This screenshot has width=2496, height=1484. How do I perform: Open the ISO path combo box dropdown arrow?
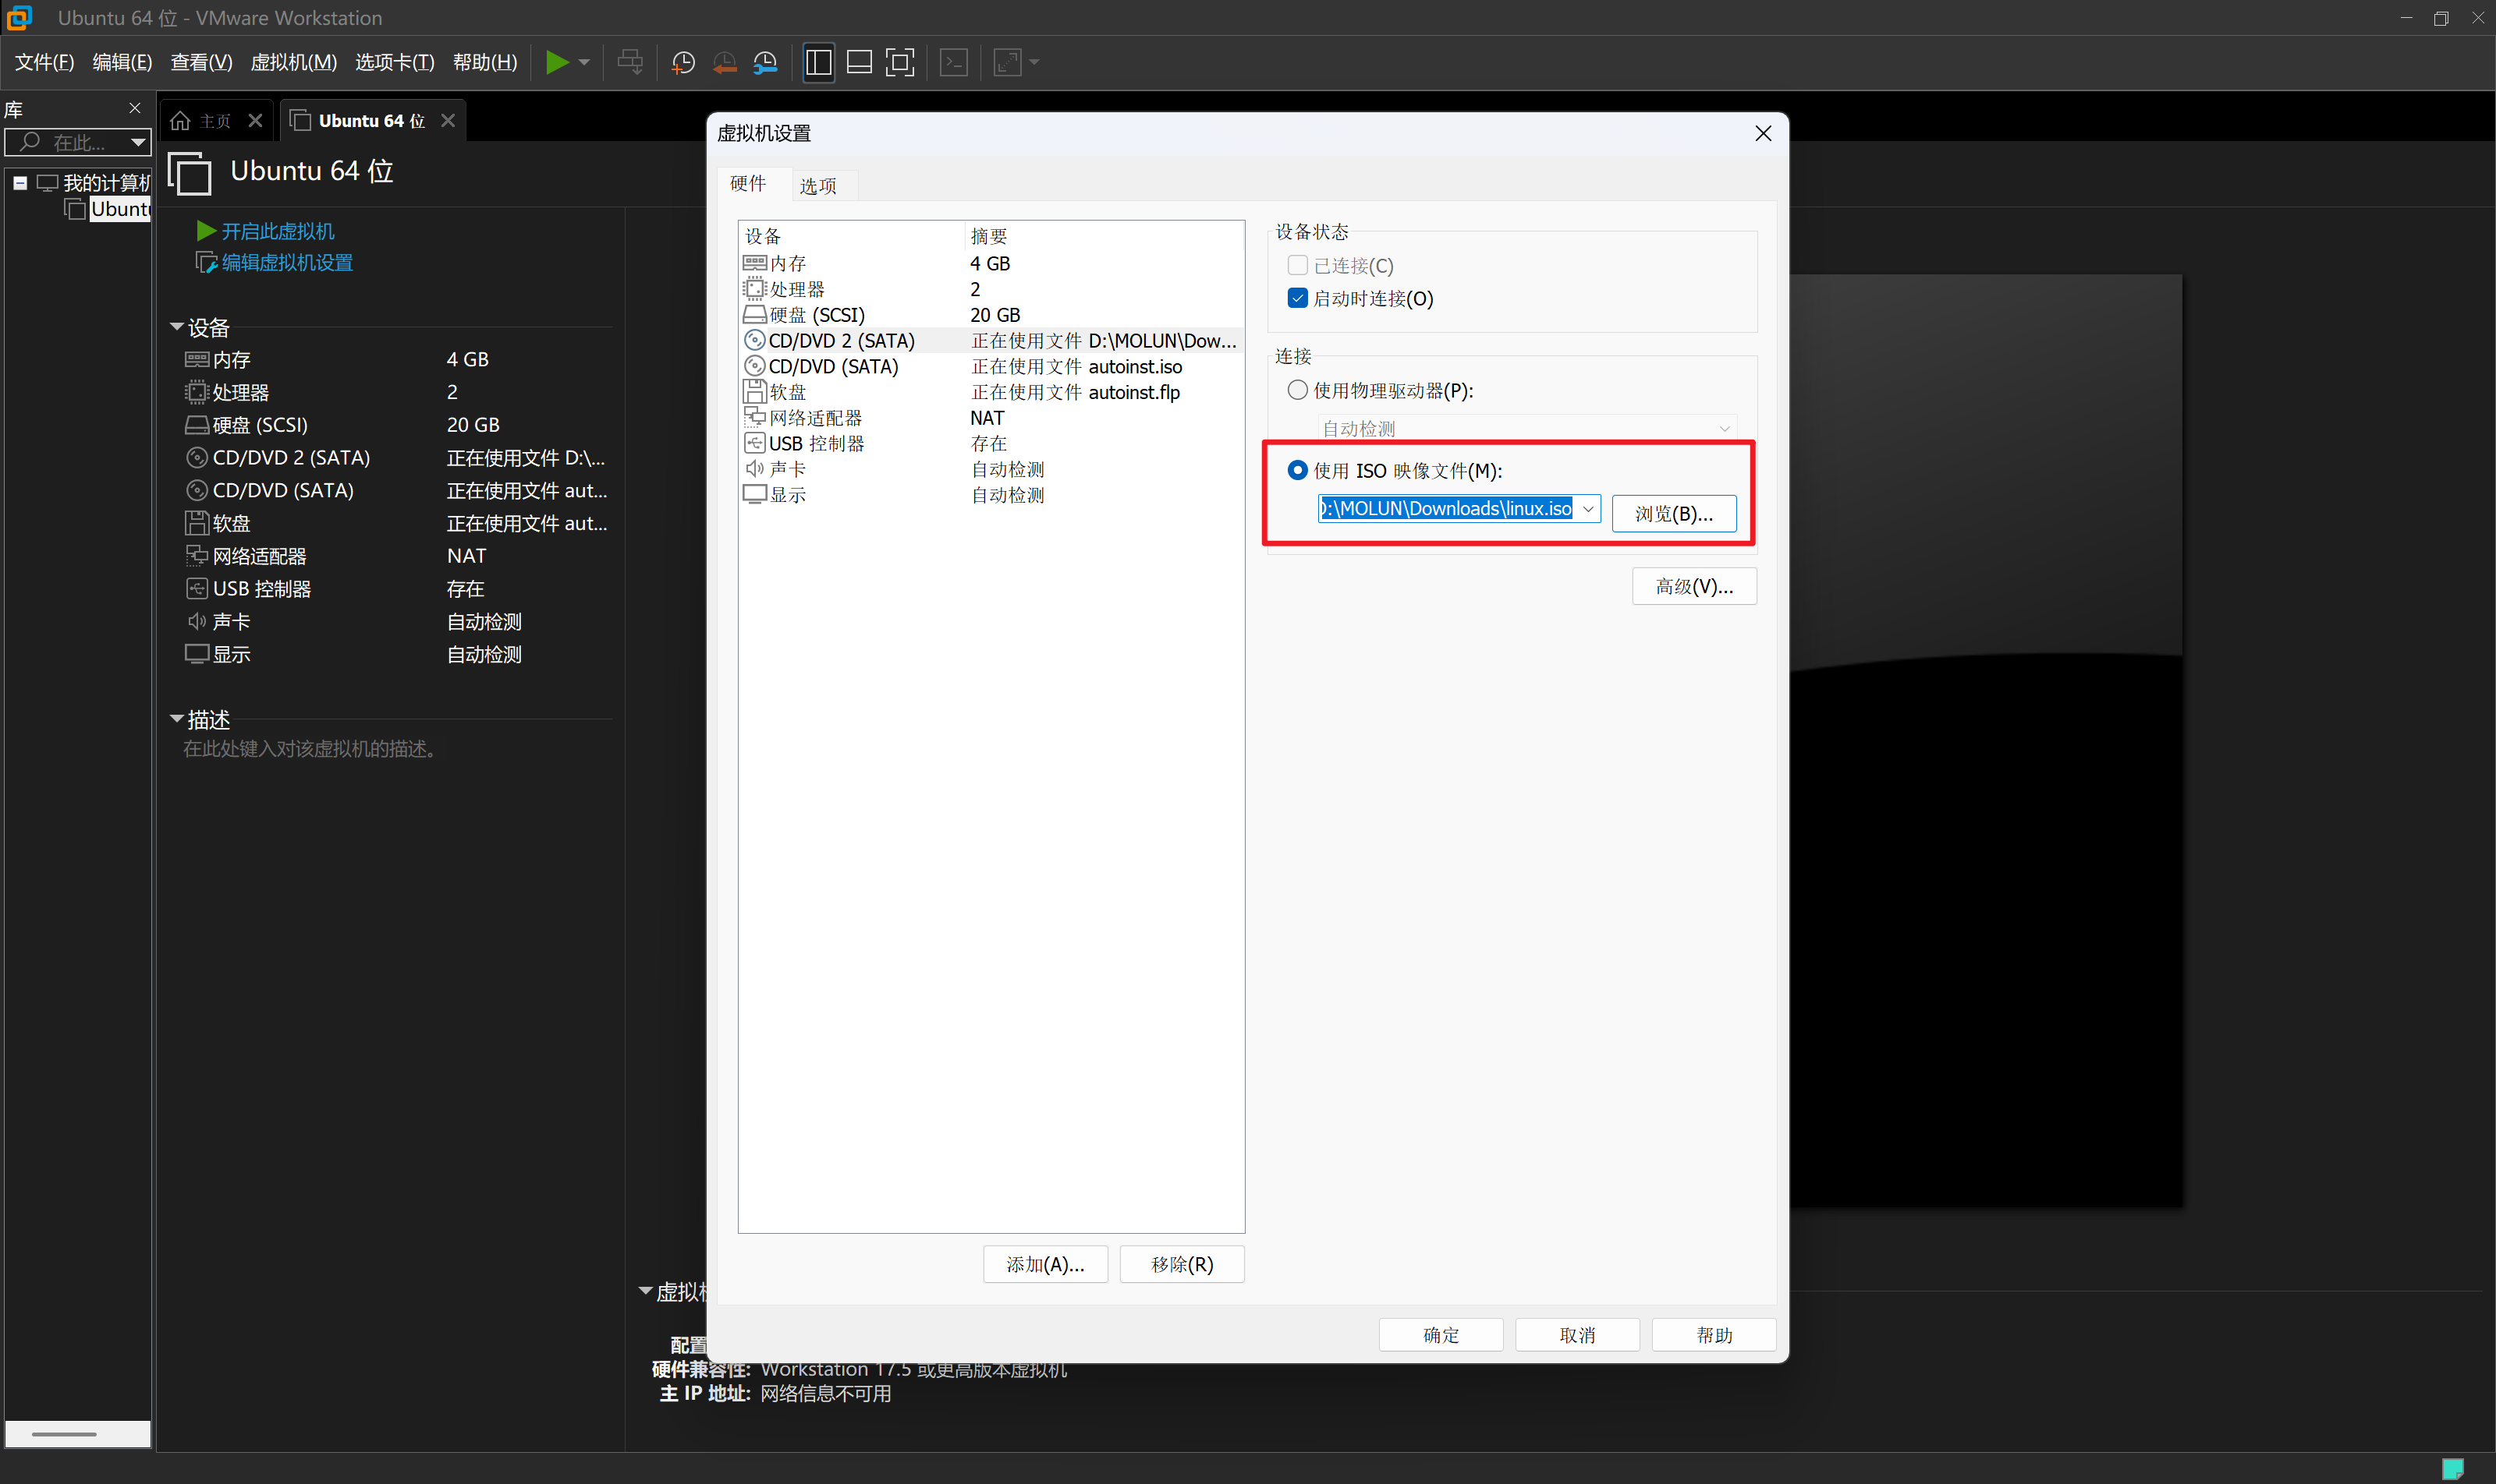(x=1587, y=509)
